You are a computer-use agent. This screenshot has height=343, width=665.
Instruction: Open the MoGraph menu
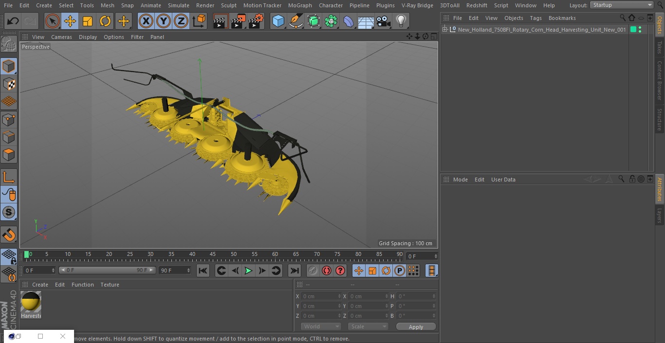point(300,5)
